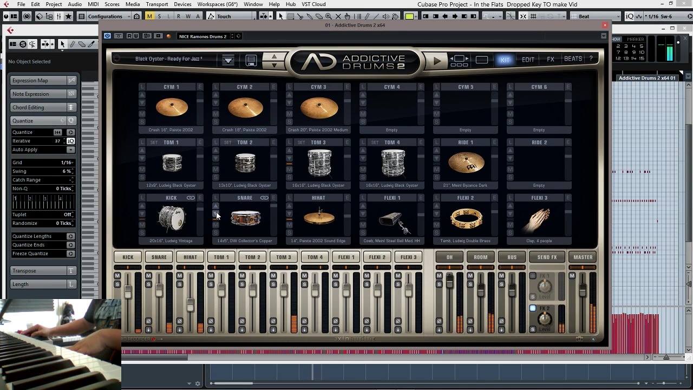
Task: Click the iQ iterative quantize toolbar icon
Action: point(630,16)
